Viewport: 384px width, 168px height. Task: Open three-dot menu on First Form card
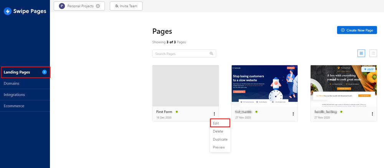(214, 114)
